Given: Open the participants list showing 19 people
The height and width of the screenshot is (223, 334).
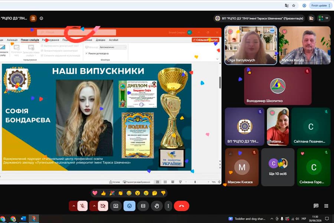Looking at the screenshot, I should point(324,18).
